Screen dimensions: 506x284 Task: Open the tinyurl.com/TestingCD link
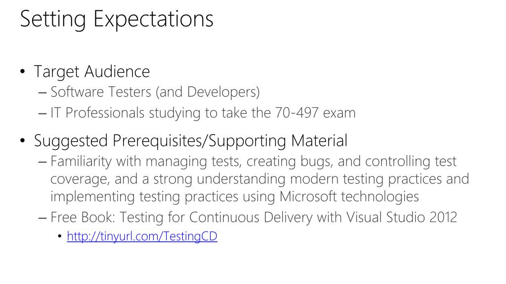(x=142, y=236)
